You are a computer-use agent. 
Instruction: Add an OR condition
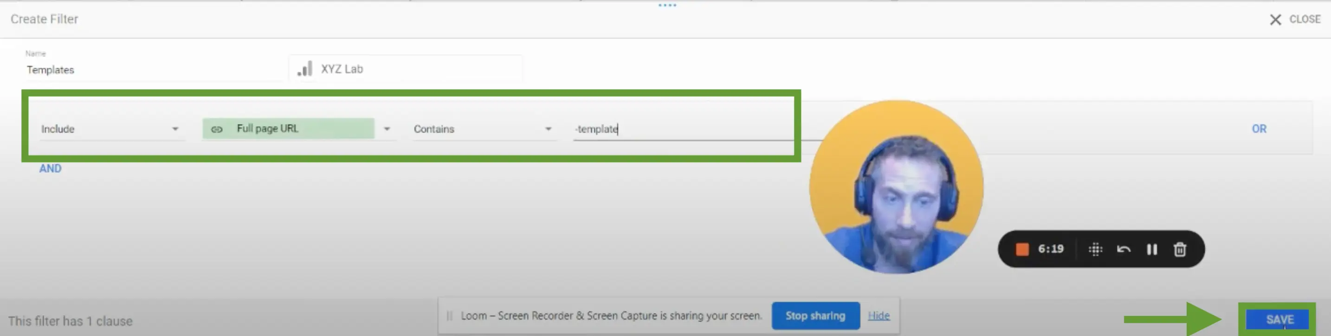pos(1259,129)
